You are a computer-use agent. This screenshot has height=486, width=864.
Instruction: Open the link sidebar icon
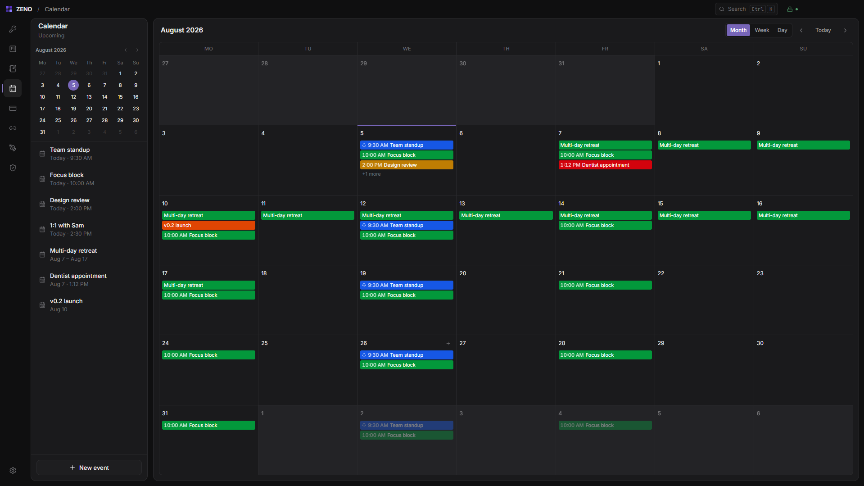pos(13,128)
